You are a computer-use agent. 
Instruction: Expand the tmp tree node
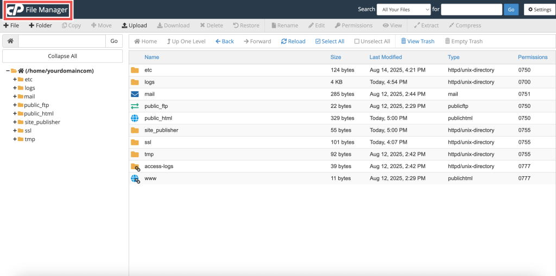pyautogui.click(x=15, y=139)
